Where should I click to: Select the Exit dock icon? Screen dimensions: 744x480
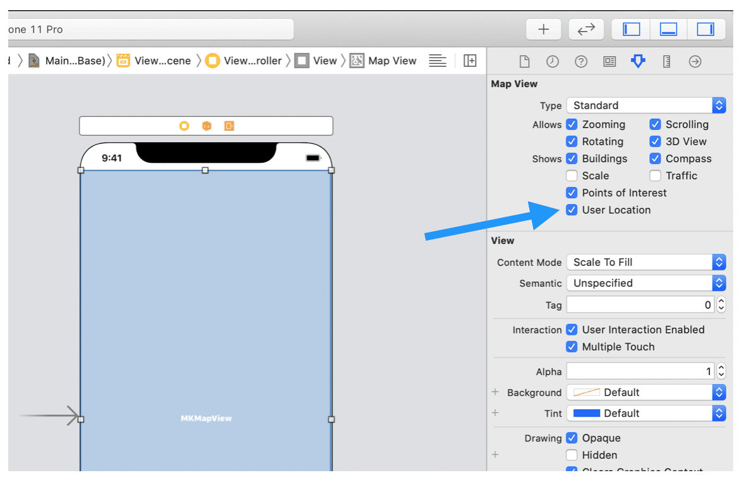[229, 126]
